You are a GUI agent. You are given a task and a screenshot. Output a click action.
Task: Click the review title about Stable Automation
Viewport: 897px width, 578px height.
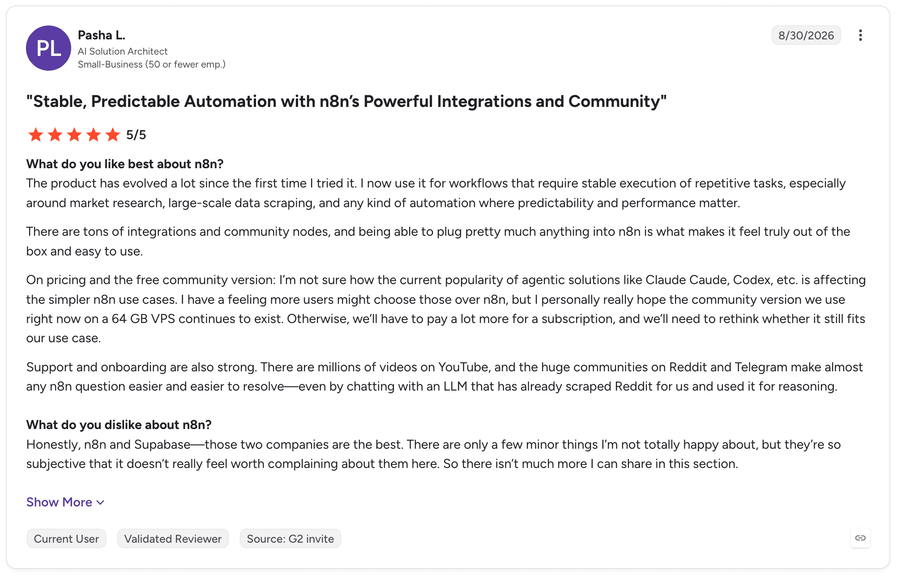346,102
